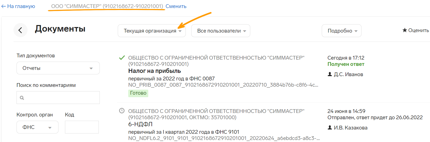The width and height of the screenshot is (430, 142).
Task: Click into the Код input field
Action: tap(82, 127)
